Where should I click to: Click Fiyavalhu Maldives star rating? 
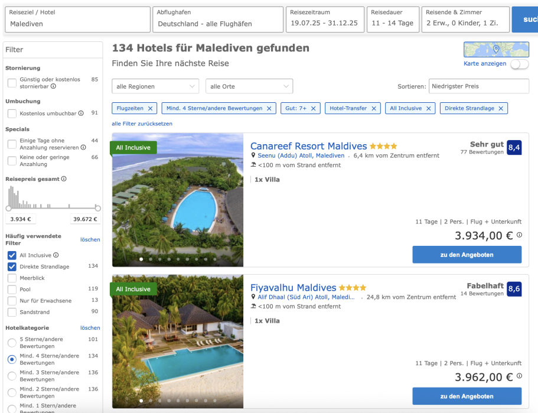pos(353,288)
